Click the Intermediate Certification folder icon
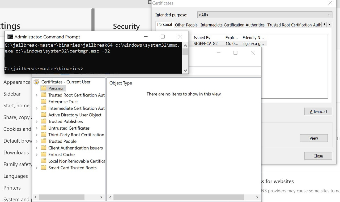340x202 pixels. pyautogui.click(x=44, y=108)
